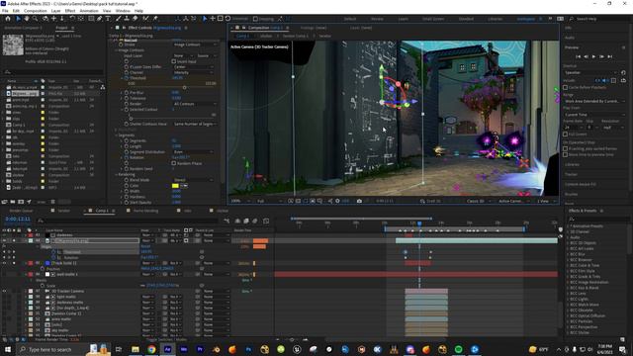Open the Animation menu
Viewport: 633px width, 356px height.
[x=89, y=11]
